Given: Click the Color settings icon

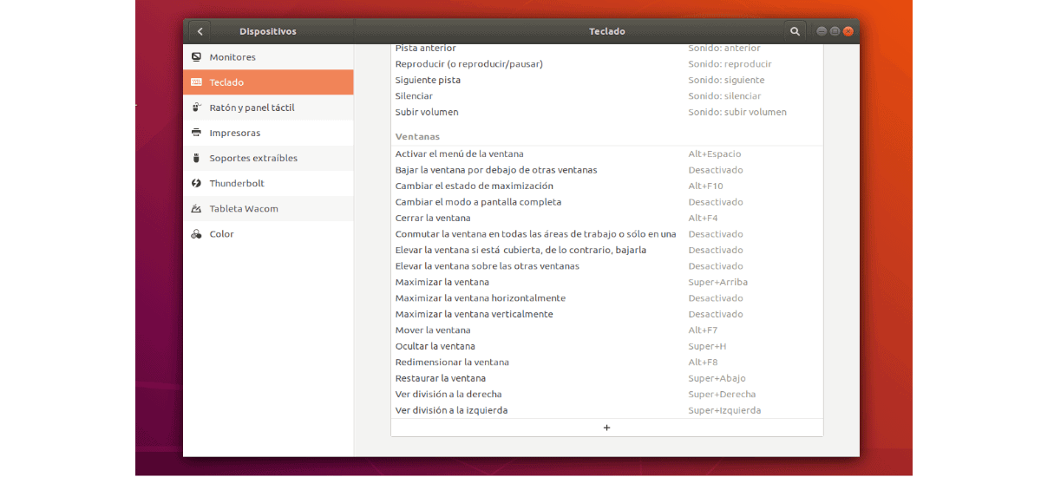Looking at the screenshot, I should [x=196, y=234].
